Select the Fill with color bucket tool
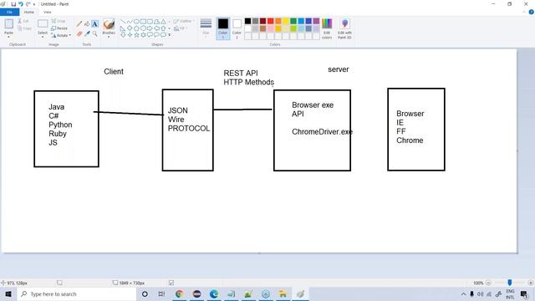The width and height of the screenshot is (535, 301). click(x=87, y=24)
